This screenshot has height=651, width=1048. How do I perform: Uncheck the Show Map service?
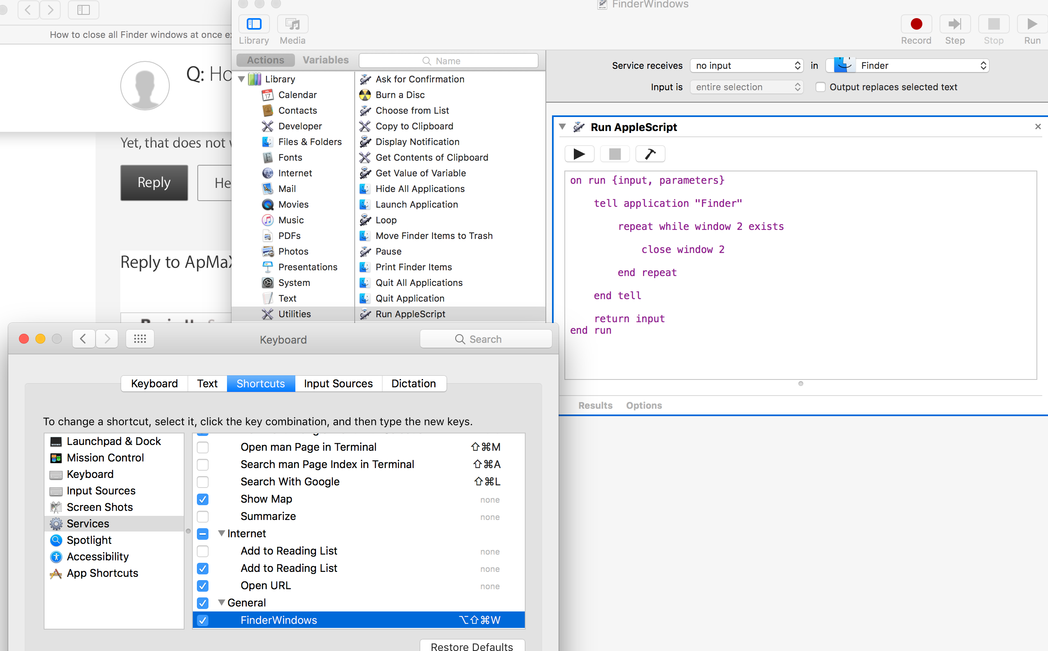pyautogui.click(x=203, y=499)
